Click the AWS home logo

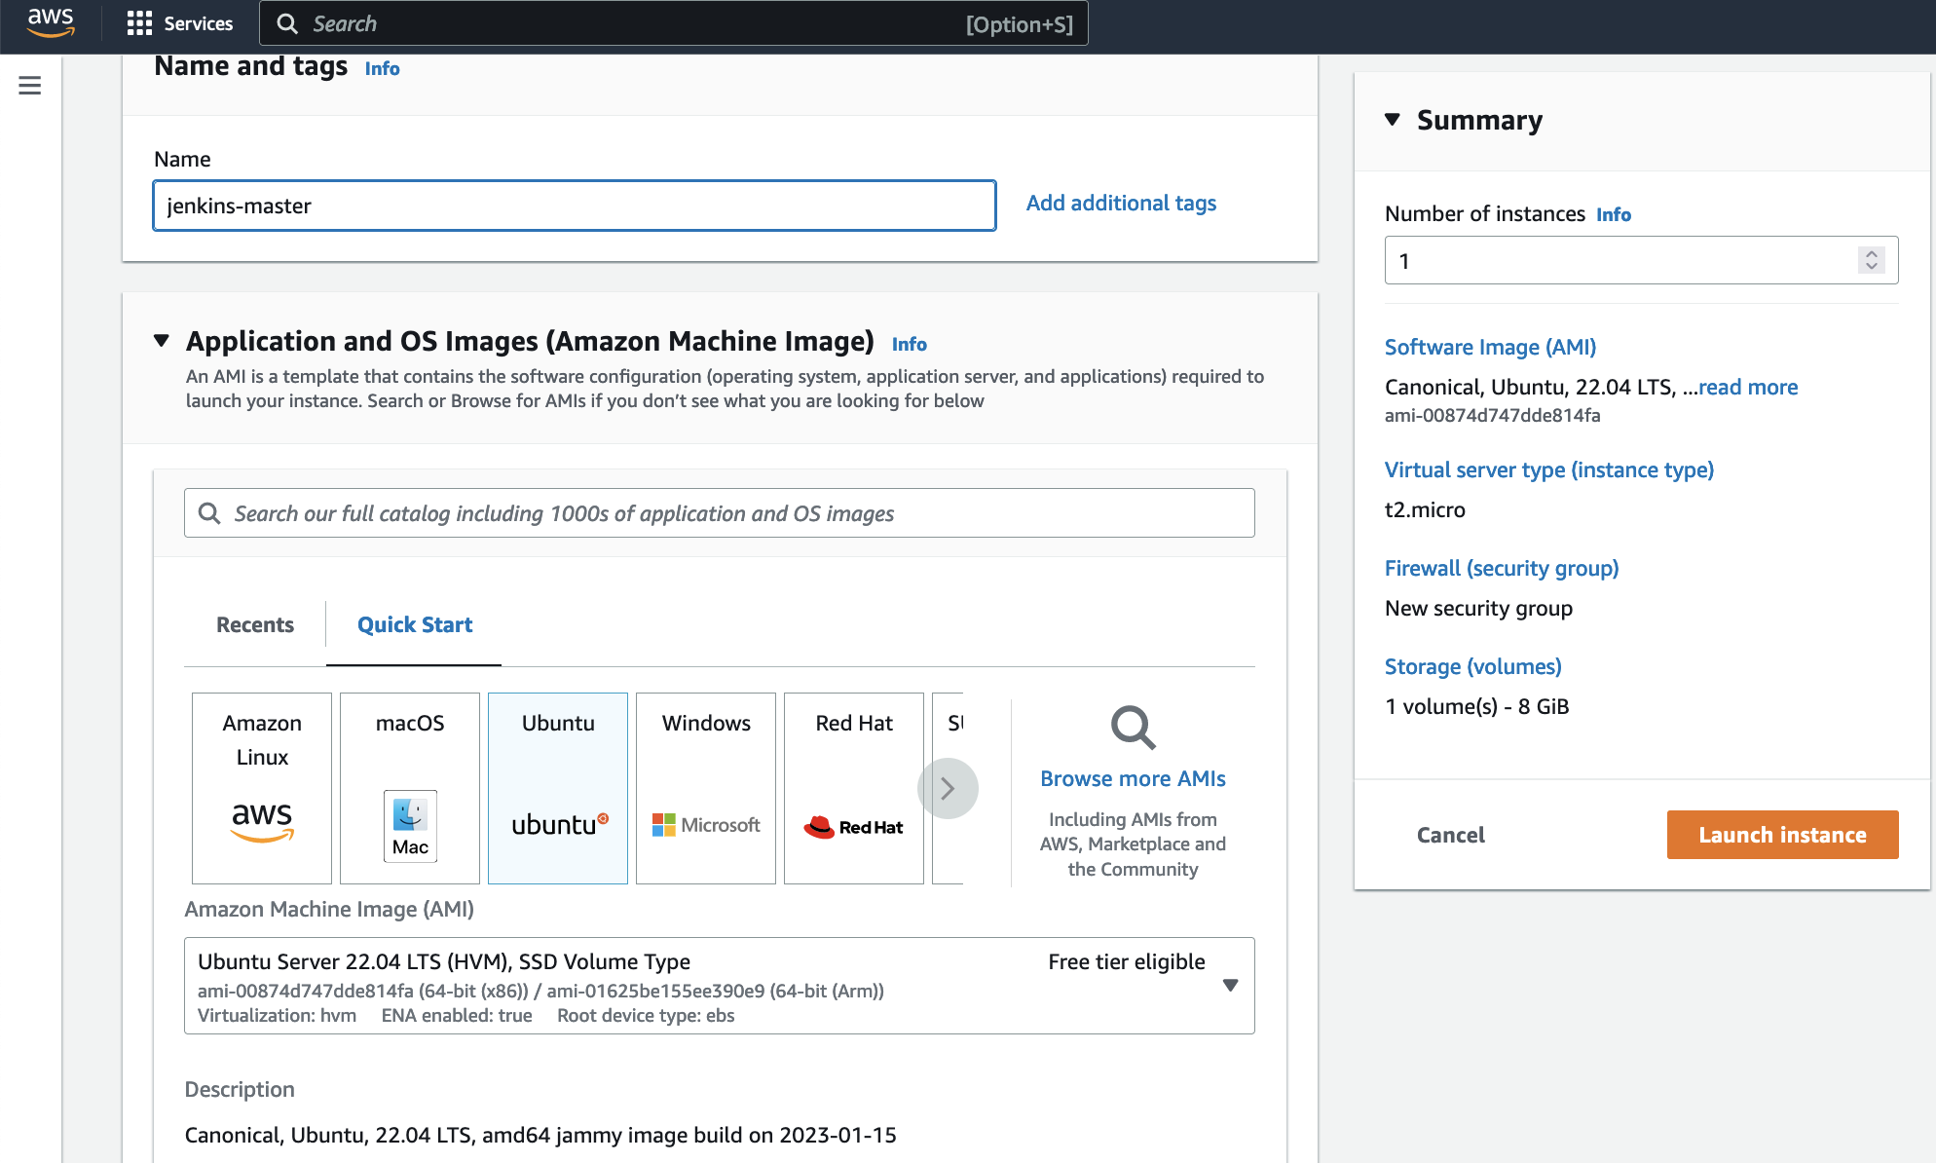[50, 23]
